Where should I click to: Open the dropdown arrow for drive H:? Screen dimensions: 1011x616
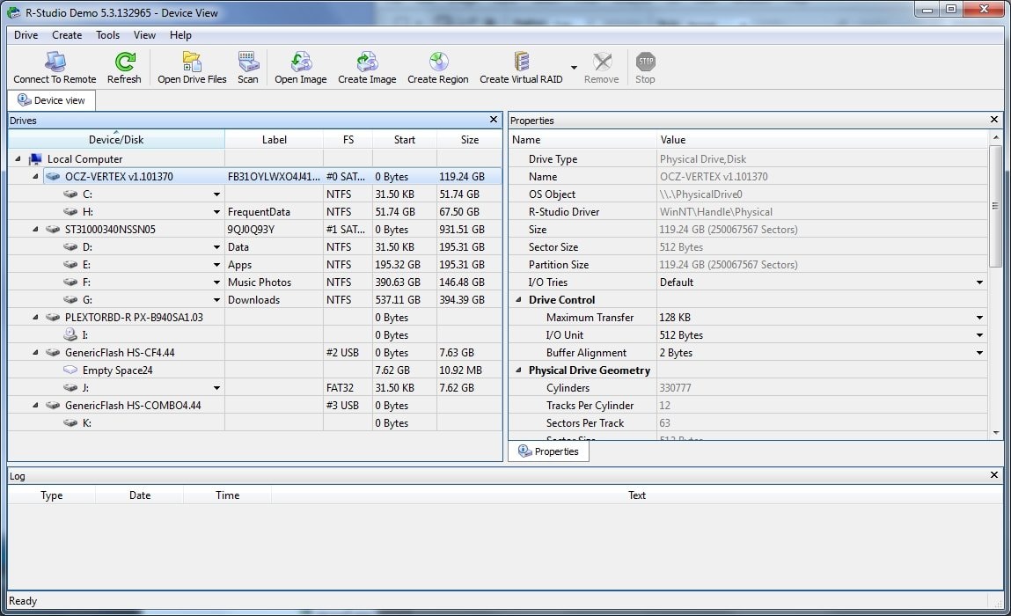(216, 211)
